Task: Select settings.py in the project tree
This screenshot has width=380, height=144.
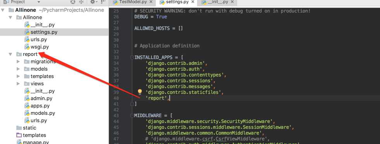Action: (44, 32)
